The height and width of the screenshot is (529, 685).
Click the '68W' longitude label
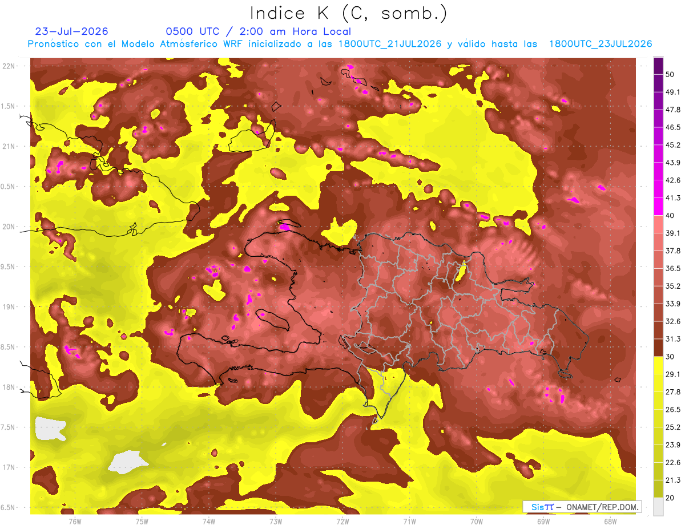point(610,521)
